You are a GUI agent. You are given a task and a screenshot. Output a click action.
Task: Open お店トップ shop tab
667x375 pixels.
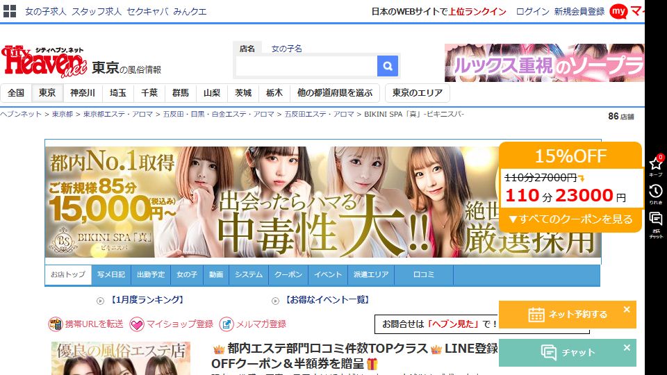68,275
